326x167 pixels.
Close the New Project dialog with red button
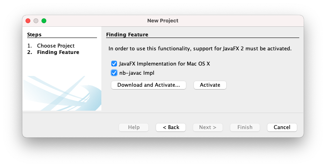coord(28,21)
